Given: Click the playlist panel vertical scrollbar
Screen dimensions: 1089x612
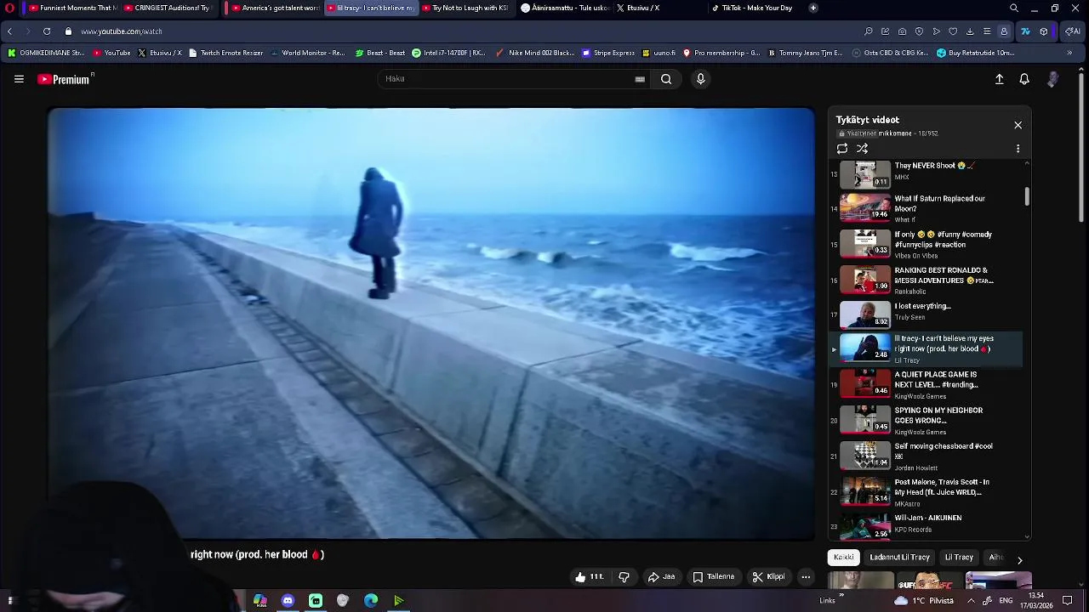Looking at the screenshot, I should 1027,197.
